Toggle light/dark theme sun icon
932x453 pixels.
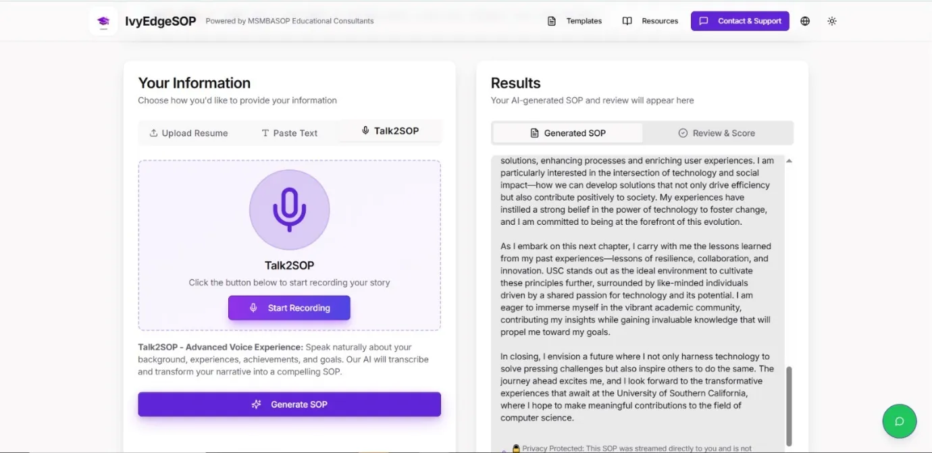(832, 21)
